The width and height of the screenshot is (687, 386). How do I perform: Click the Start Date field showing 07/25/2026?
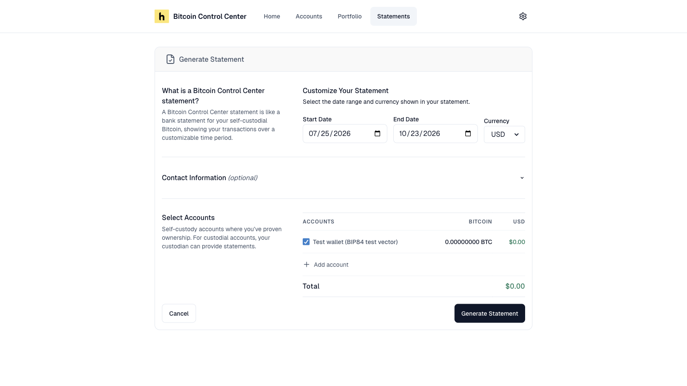tap(345, 133)
